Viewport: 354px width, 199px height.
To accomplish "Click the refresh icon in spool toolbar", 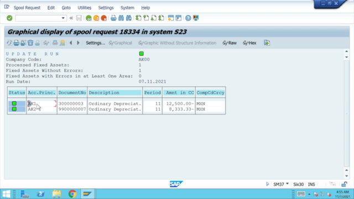I will pyautogui.click(x=9, y=43).
